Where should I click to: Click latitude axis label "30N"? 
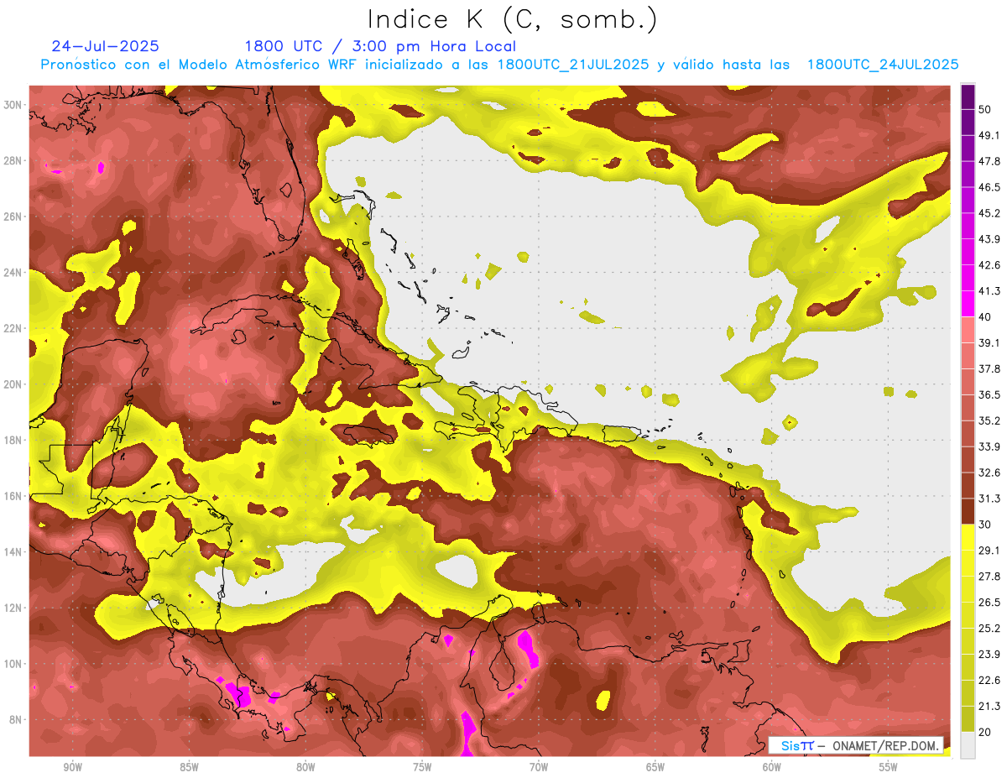(x=13, y=105)
